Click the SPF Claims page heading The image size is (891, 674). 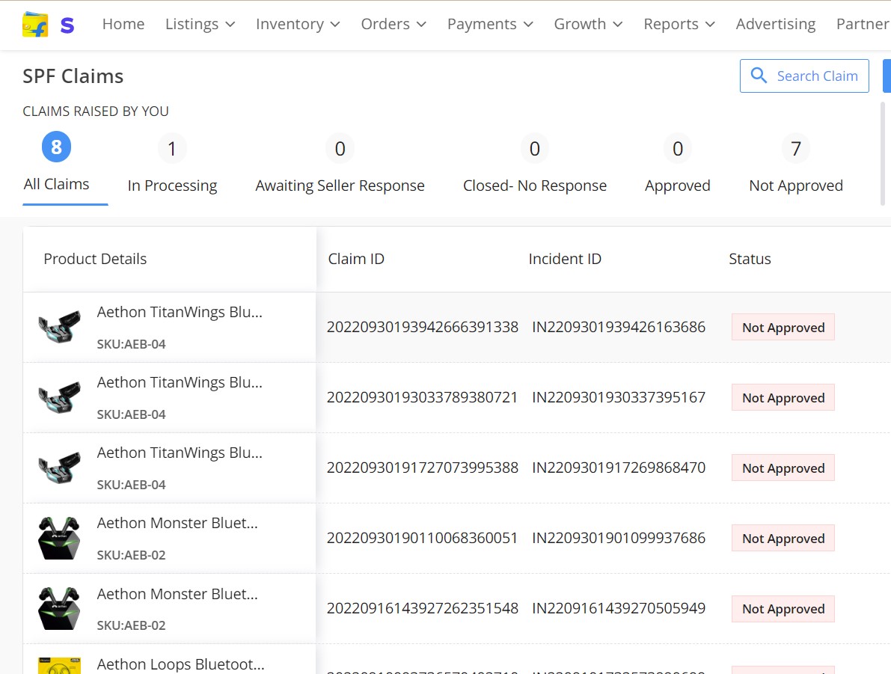(x=73, y=76)
